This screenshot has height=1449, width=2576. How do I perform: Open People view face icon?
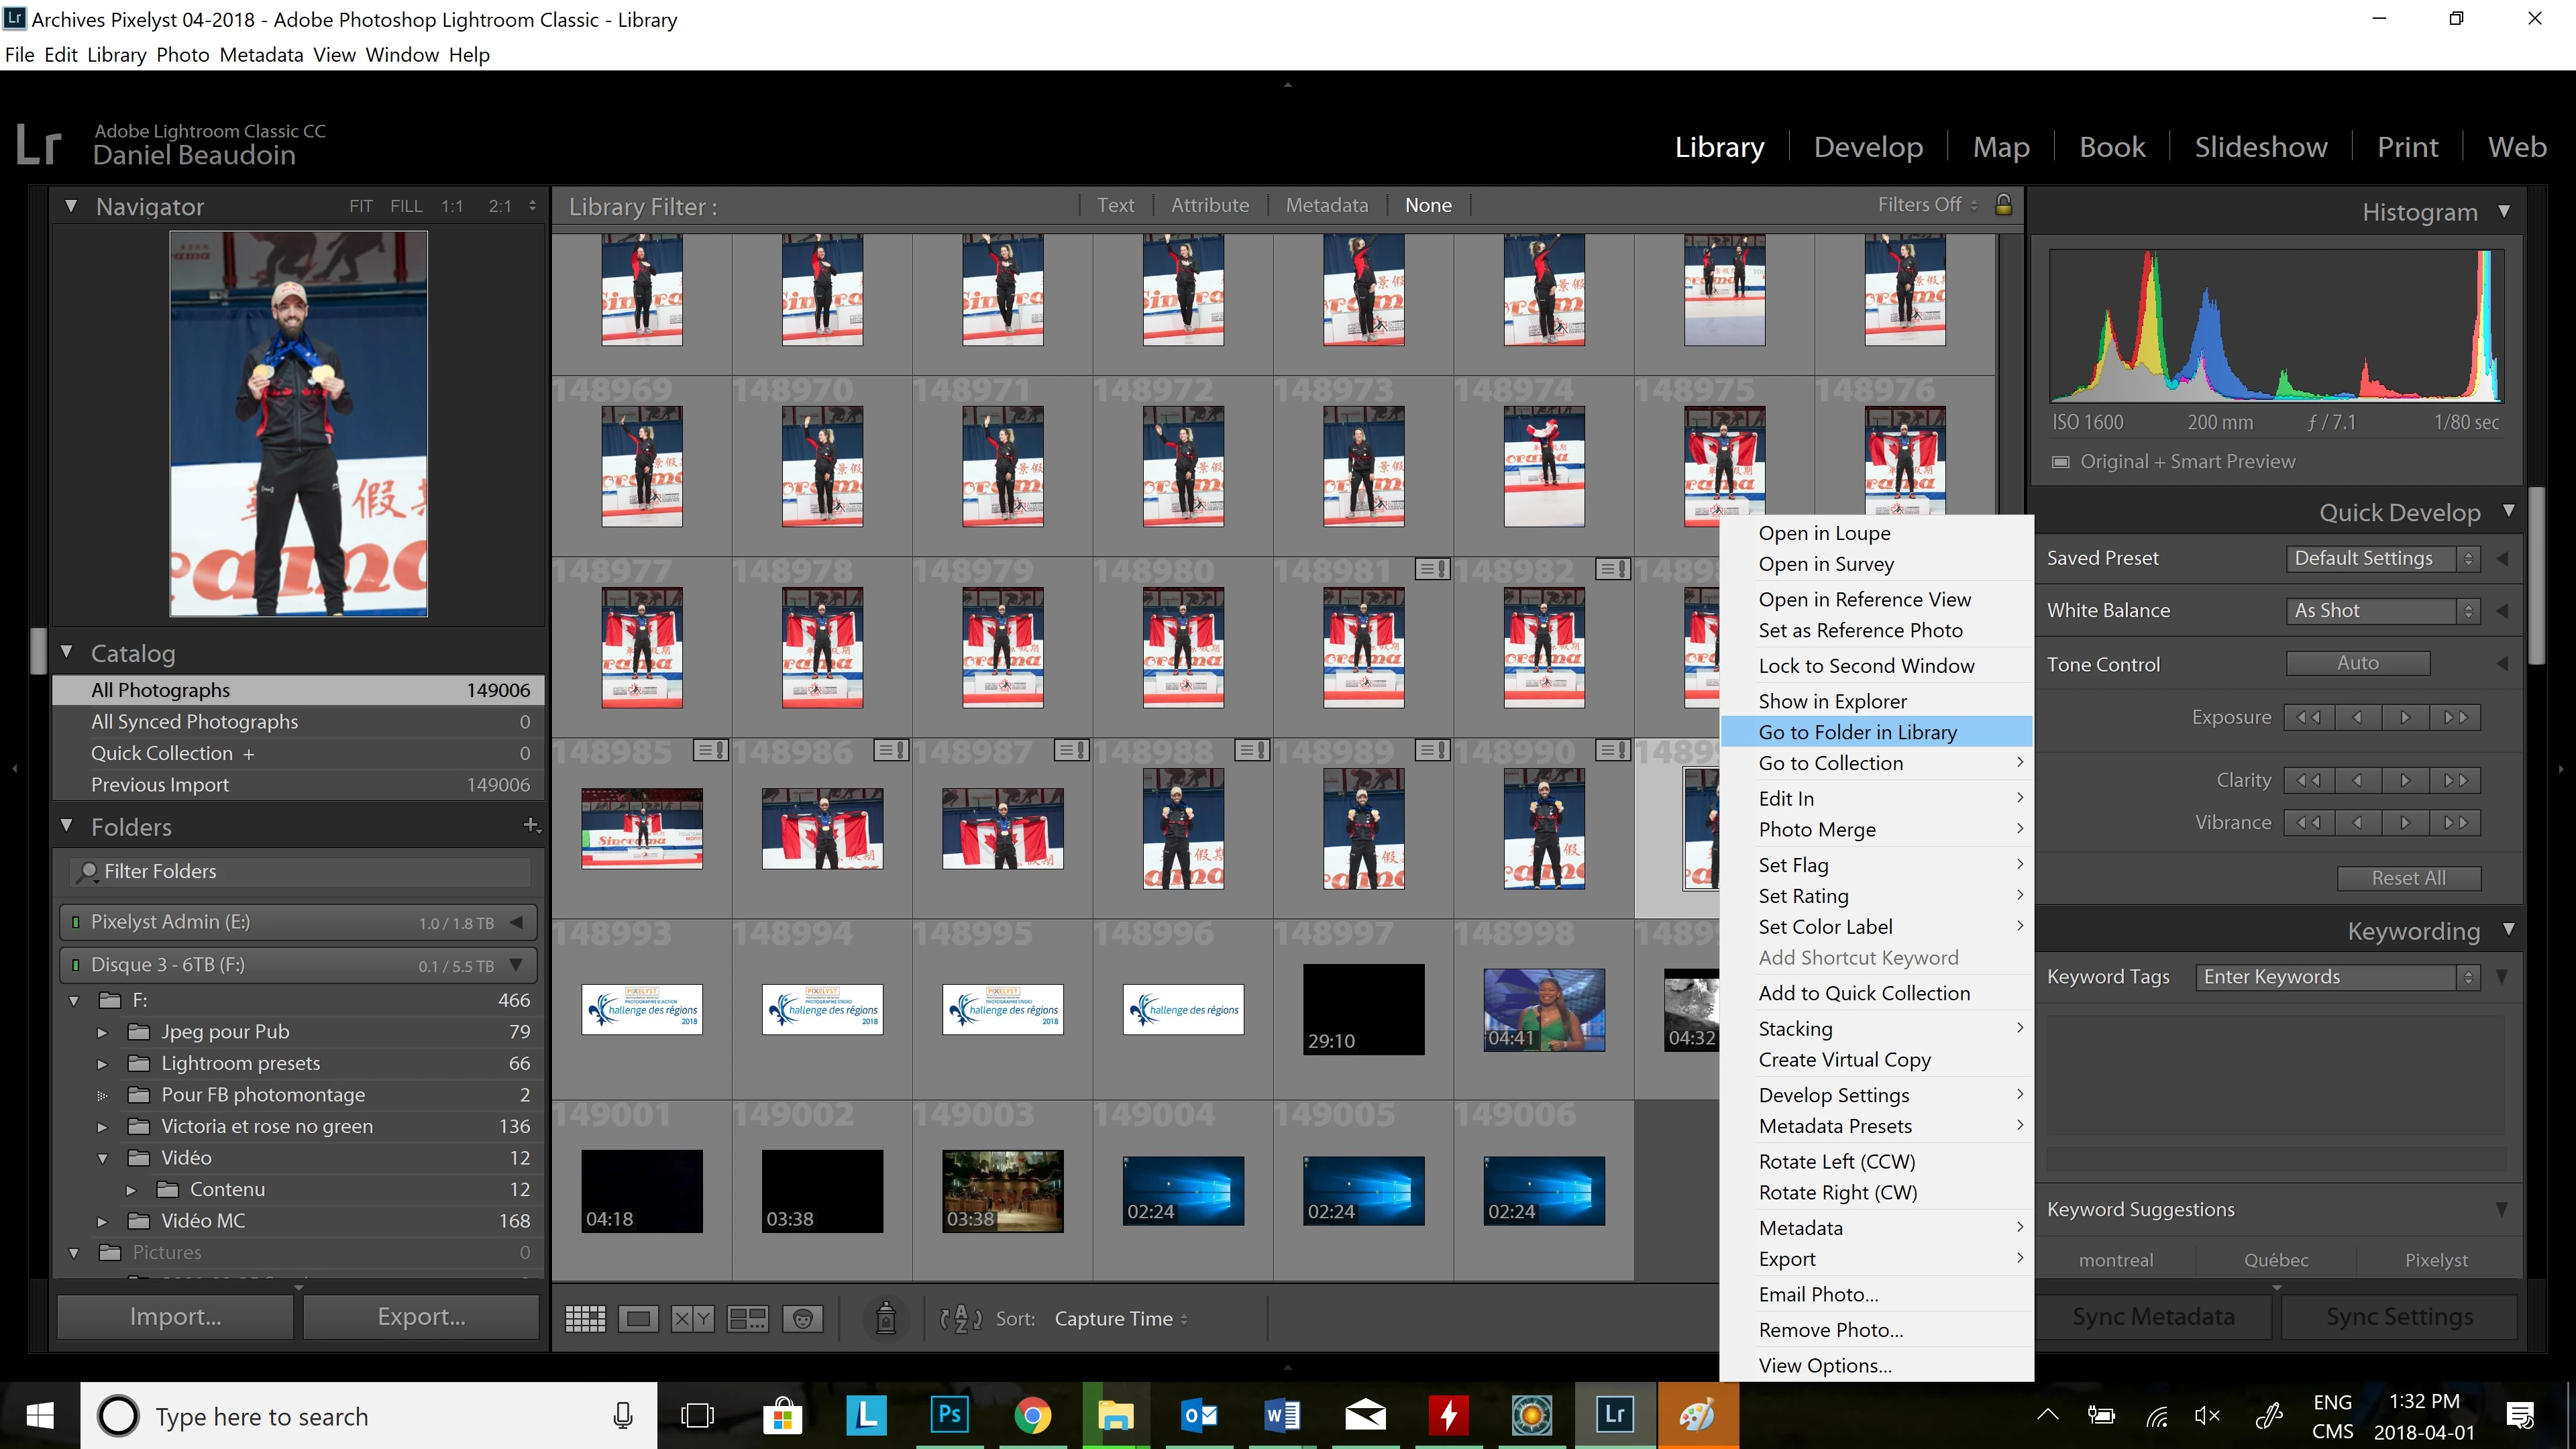(x=802, y=1318)
